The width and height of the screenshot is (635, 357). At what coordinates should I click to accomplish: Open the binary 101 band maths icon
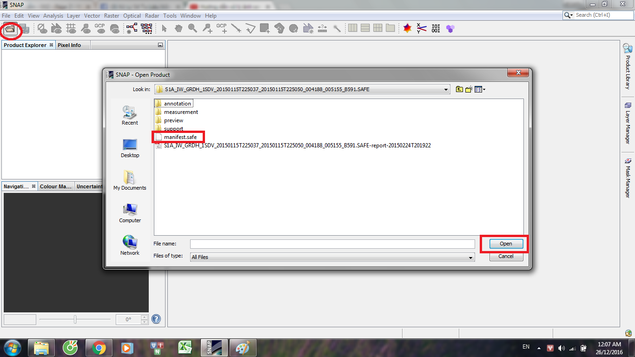click(x=436, y=28)
